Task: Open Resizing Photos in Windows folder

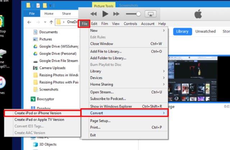Action: click(56, 75)
